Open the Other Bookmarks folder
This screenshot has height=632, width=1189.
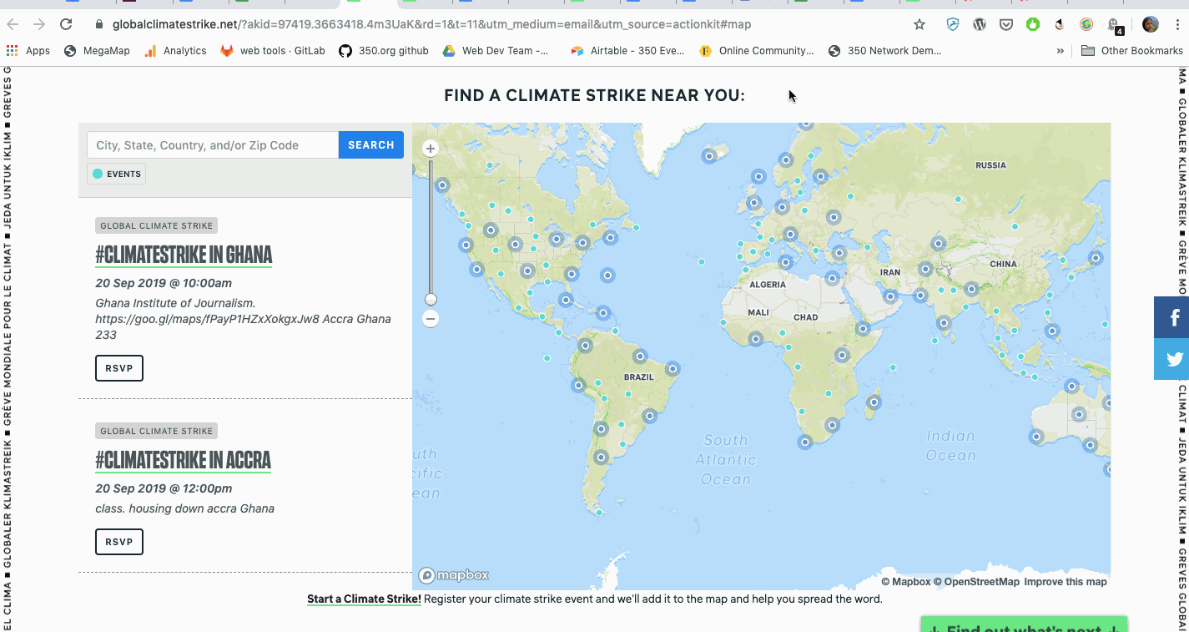click(1132, 51)
